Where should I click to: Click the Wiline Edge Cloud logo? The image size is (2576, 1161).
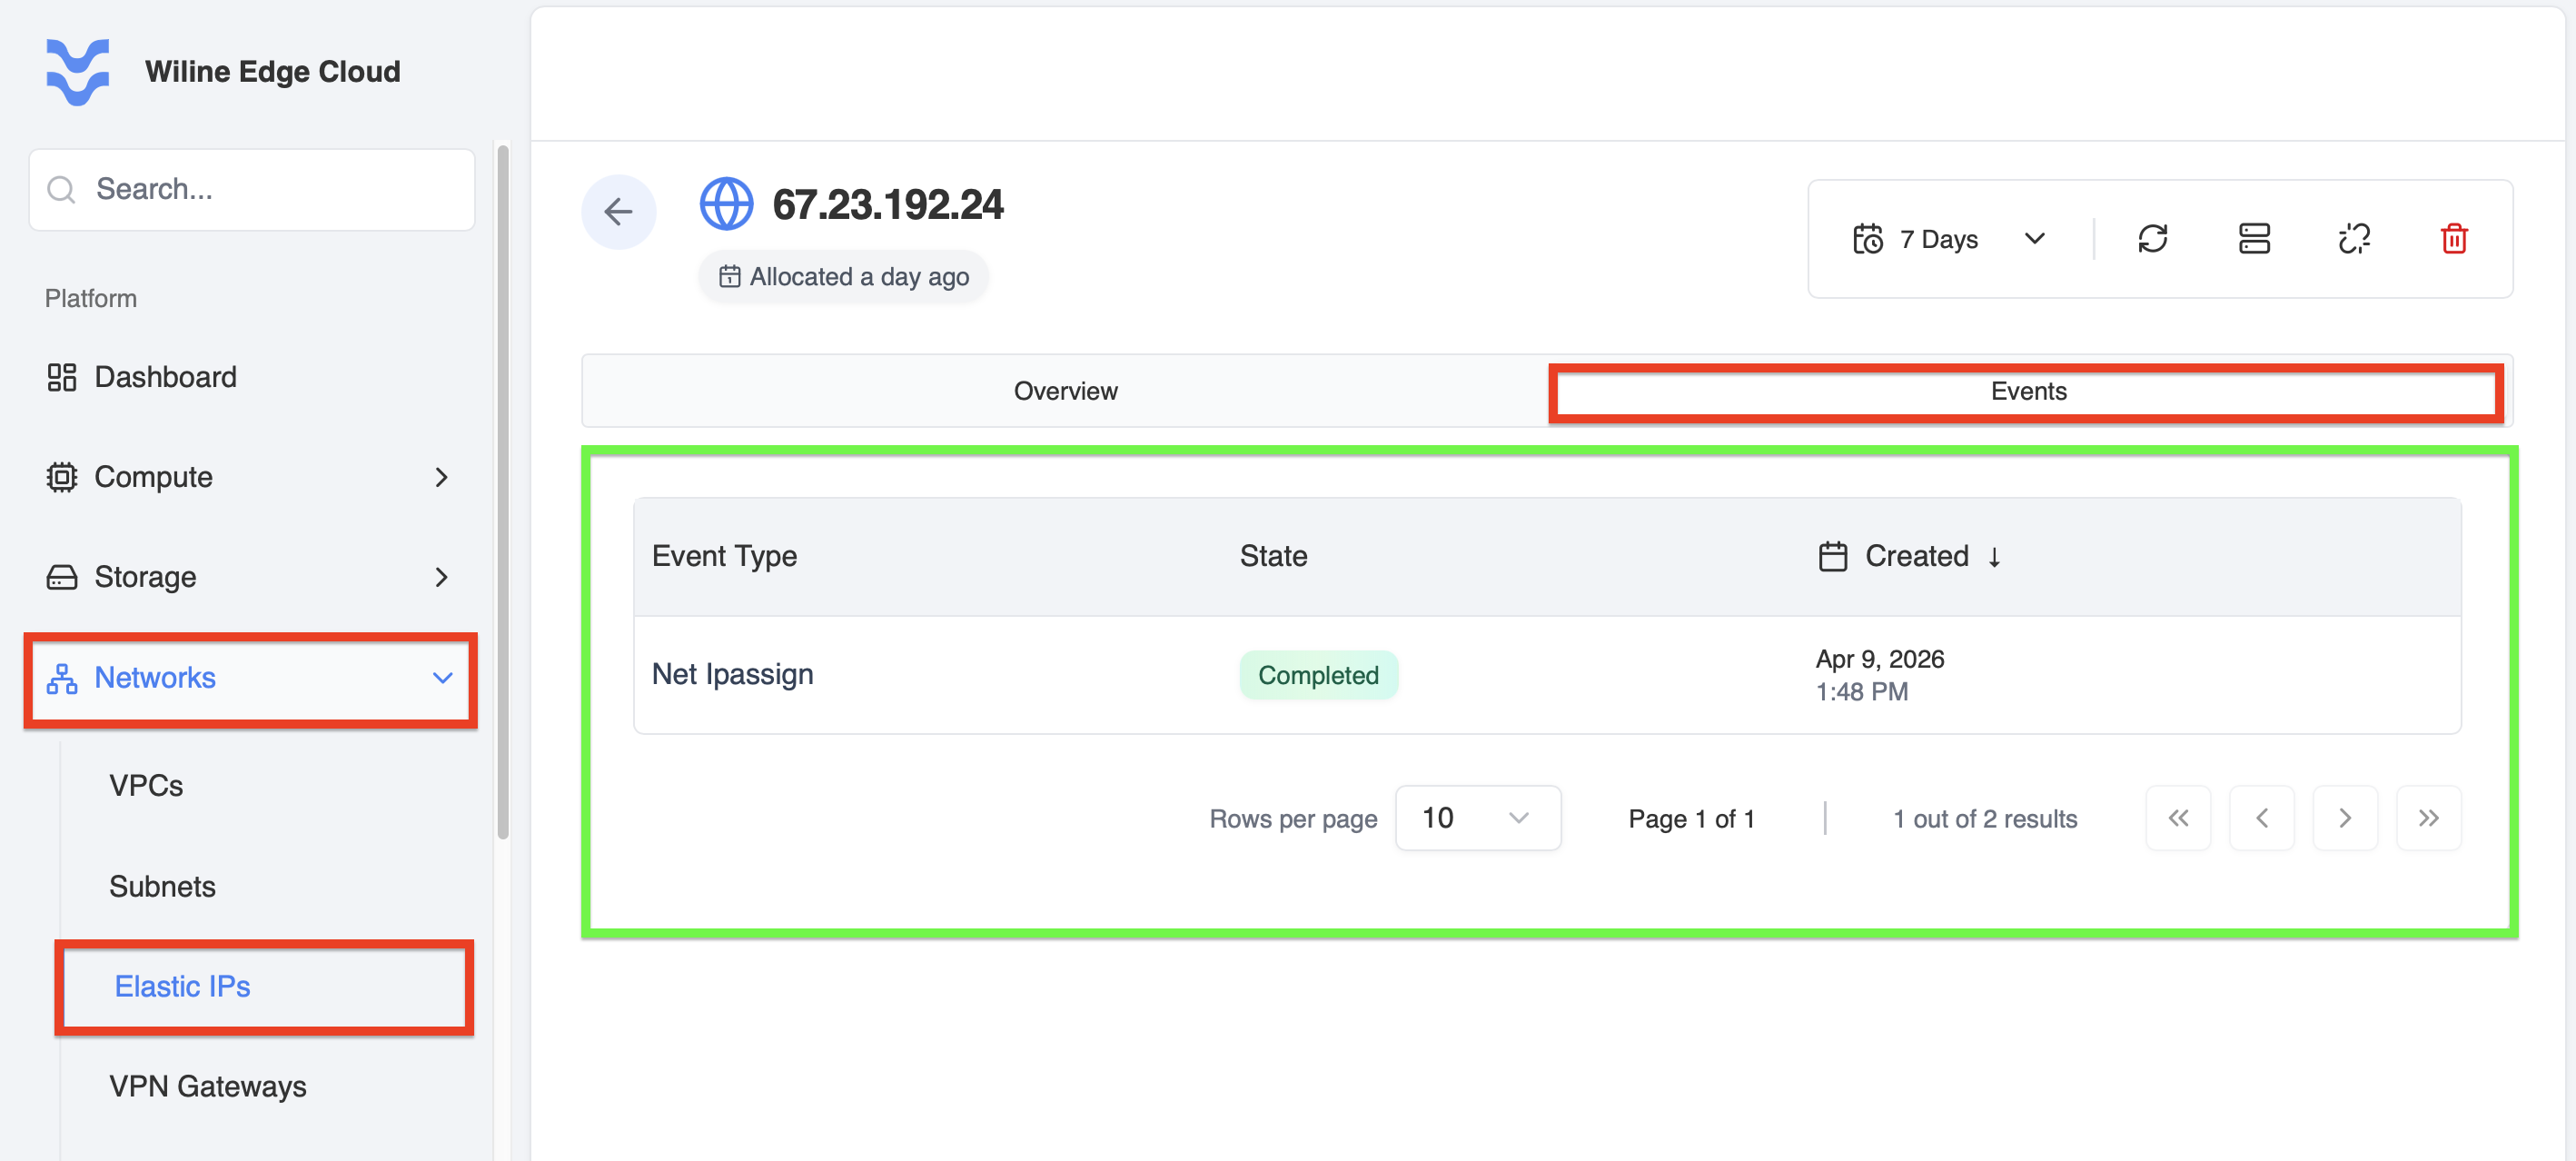point(77,71)
